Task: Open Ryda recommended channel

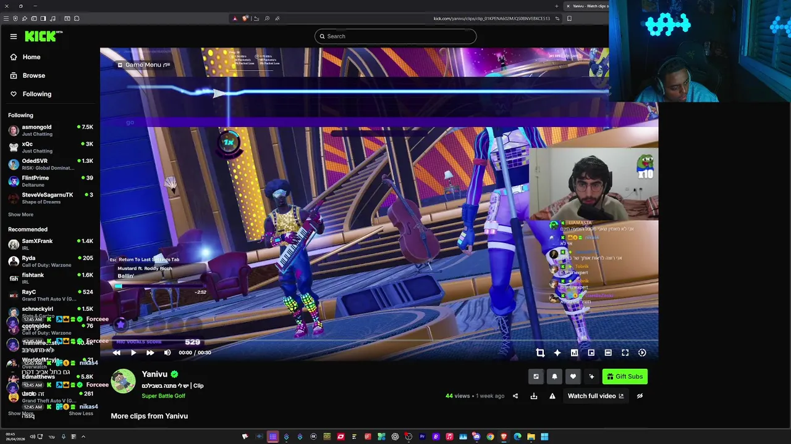Action: pos(50,261)
